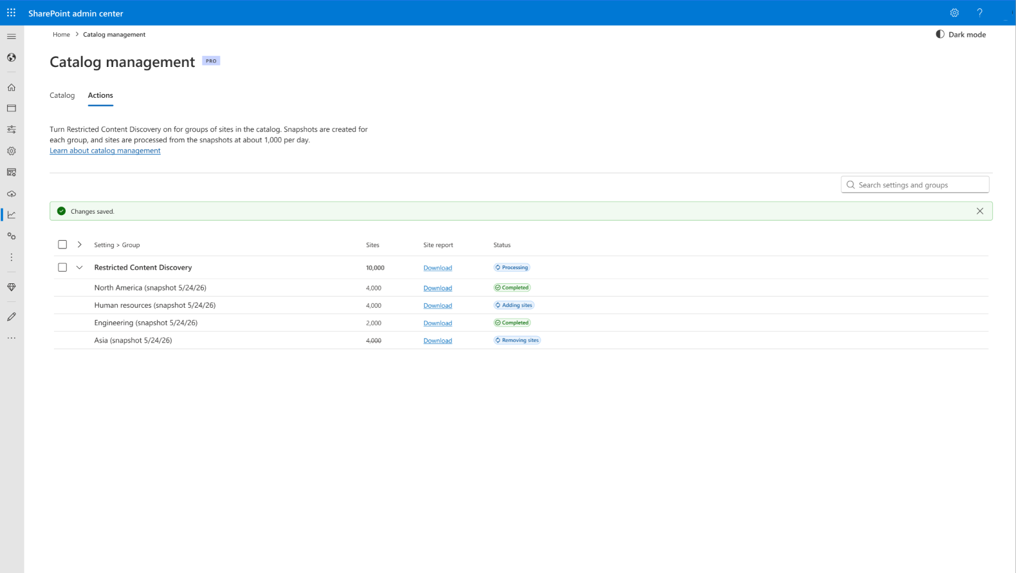Viewport: 1016px width, 573px height.
Task: Open Learn about catalog management link
Action: (105, 151)
